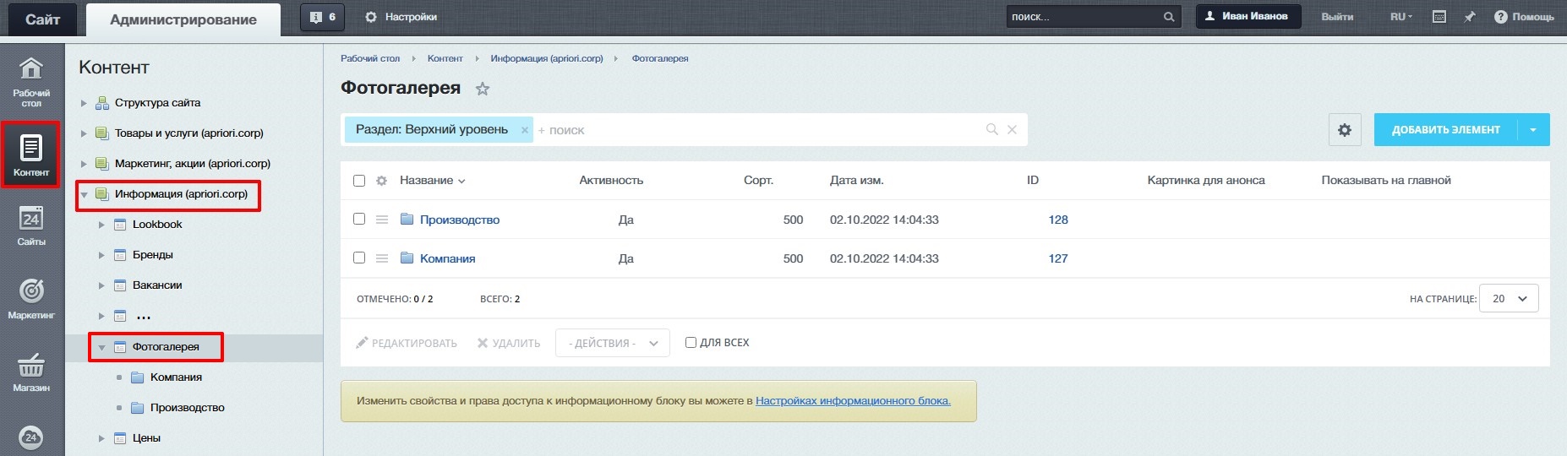Check the Компания row checkbox

pyautogui.click(x=359, y=258)
